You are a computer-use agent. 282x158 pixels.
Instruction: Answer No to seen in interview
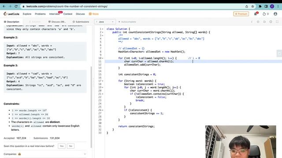70,146
